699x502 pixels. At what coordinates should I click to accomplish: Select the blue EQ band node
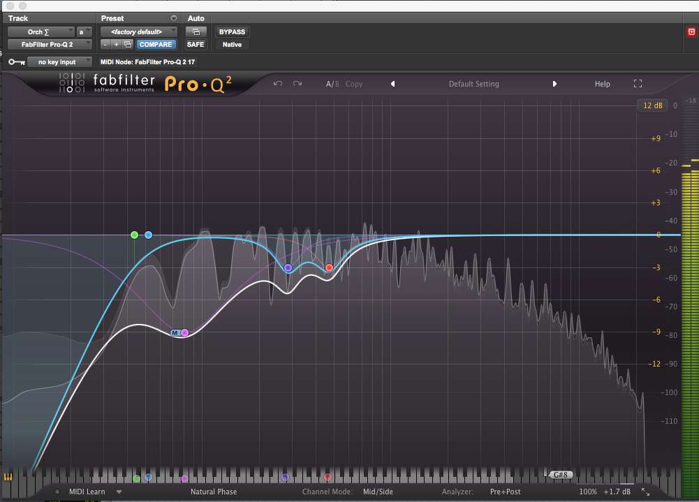click(x=149, y=235)
